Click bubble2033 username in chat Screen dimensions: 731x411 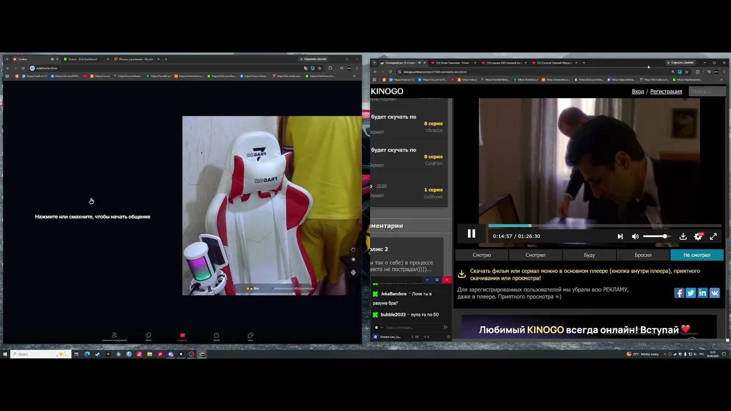point(393,315)
